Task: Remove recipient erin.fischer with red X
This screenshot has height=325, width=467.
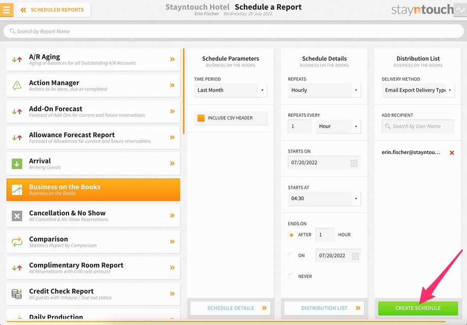Action: [452, 153]
